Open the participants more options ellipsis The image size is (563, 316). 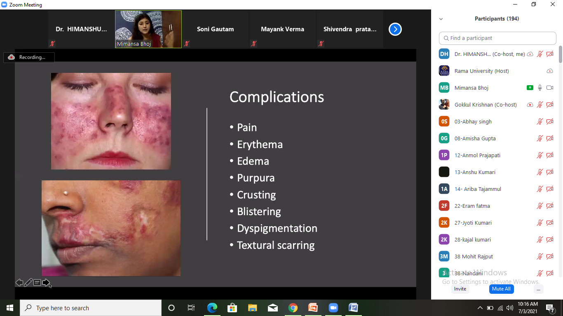[x=538, y=289]
